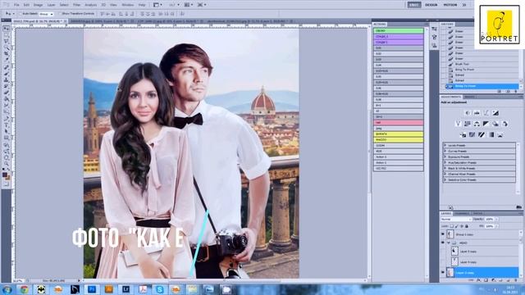Open Lightroom from the taskbar
This screenshot has height=295, width=525.
click(126, 289)
